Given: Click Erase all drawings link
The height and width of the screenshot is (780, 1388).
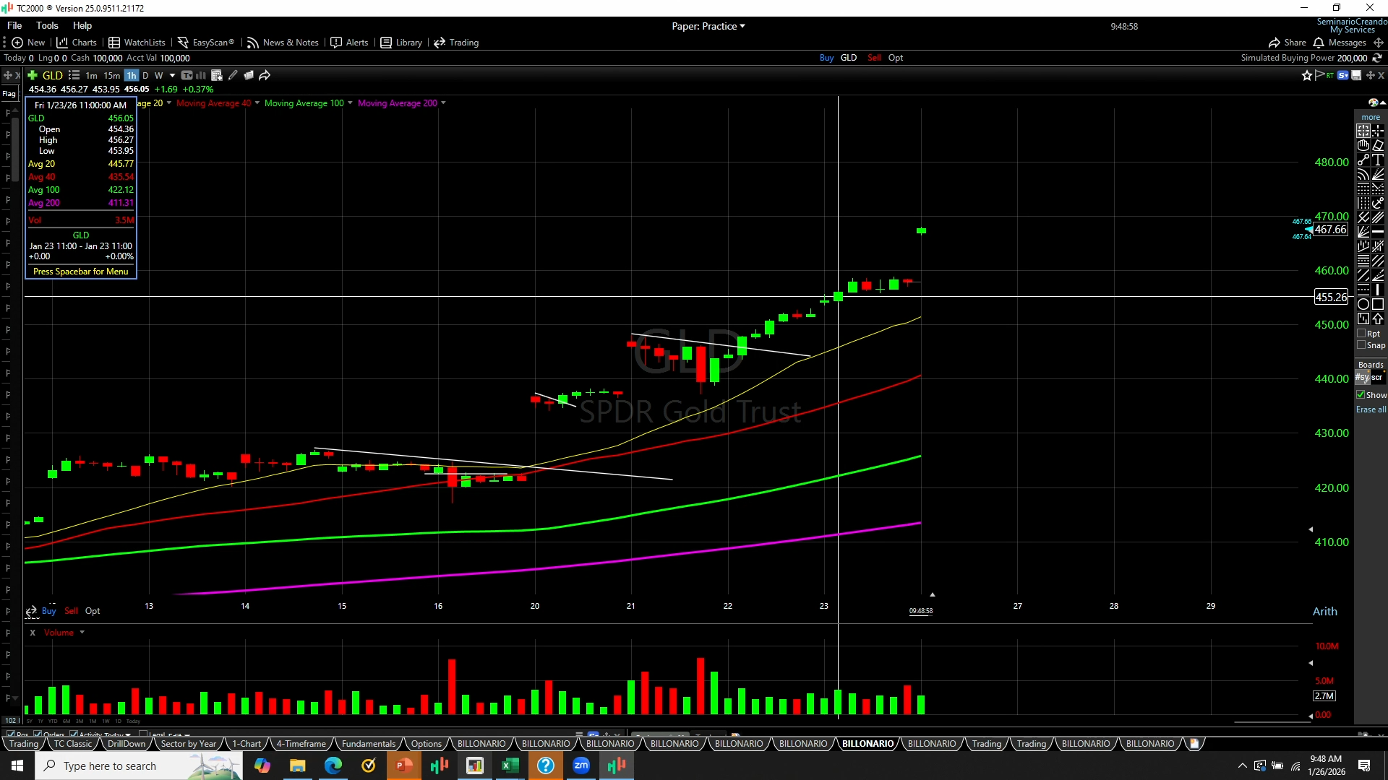Looking at the screenshot, I should click(x=1371, y=409).
